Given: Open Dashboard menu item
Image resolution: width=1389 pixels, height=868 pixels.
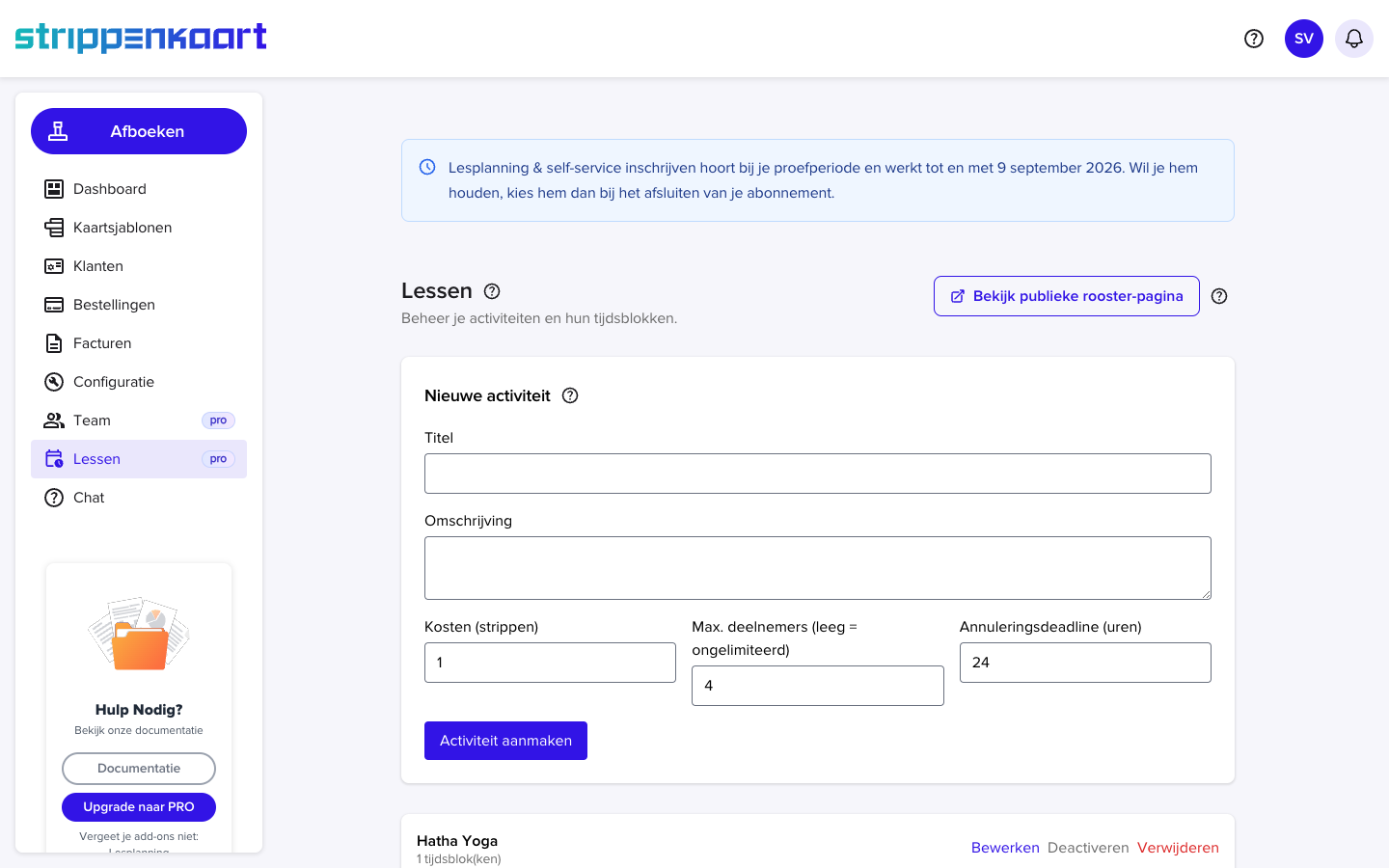Looking at the screenshot, I should 139,189.
